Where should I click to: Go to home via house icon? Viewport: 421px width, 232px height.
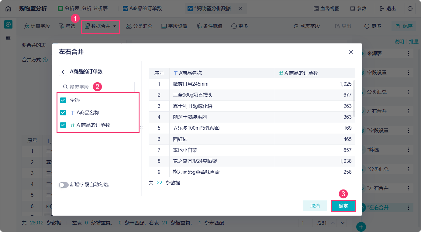[x=8, y=9]
